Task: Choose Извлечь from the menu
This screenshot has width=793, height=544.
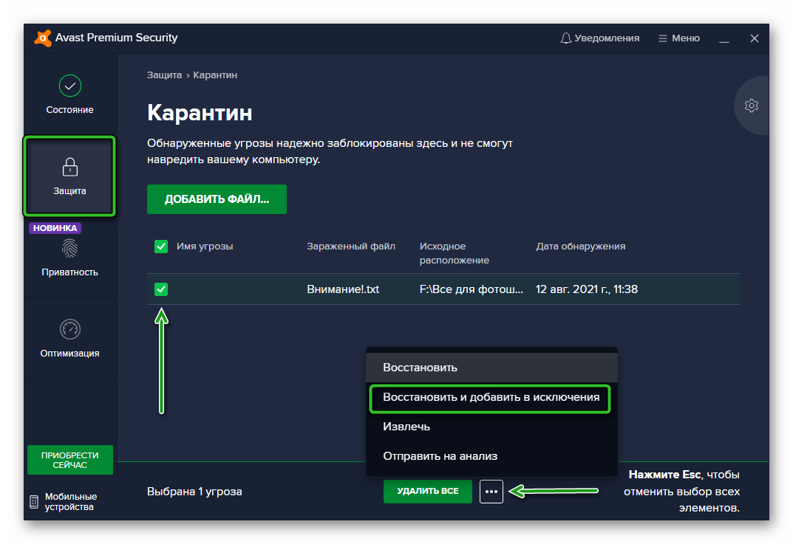Action: pyautogui.click(x=491, y=427)
